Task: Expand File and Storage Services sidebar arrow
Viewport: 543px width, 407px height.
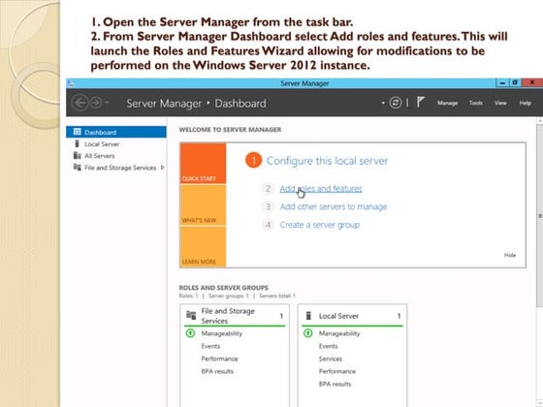Action: pos(163,168)
